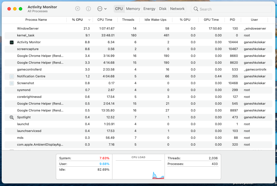Click the Notification Centre process icon
Viewport: 277px width, 186px height.
12,76
